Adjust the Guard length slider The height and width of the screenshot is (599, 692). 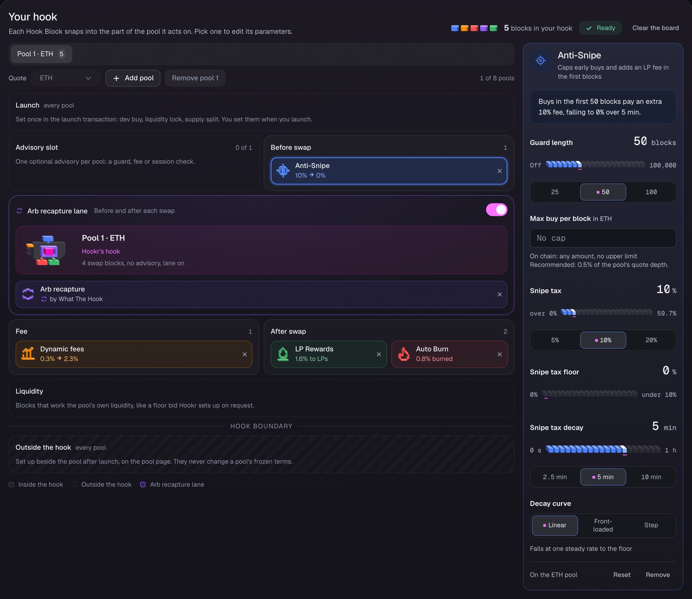point(595,165)
